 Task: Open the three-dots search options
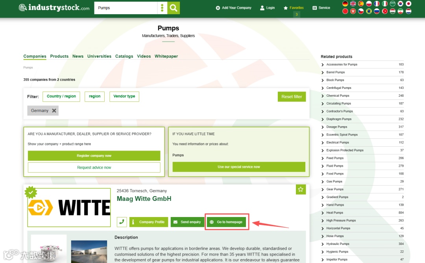[x=162, y=8]
